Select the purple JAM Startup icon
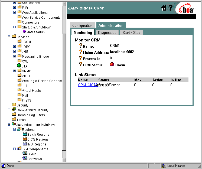 (24, 32)
